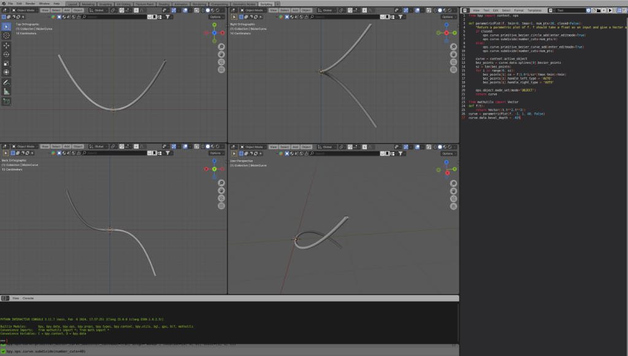The width and height of the screenshot is (628, 356).
Task: Select the Measure tool
Action: coord(6,92)
